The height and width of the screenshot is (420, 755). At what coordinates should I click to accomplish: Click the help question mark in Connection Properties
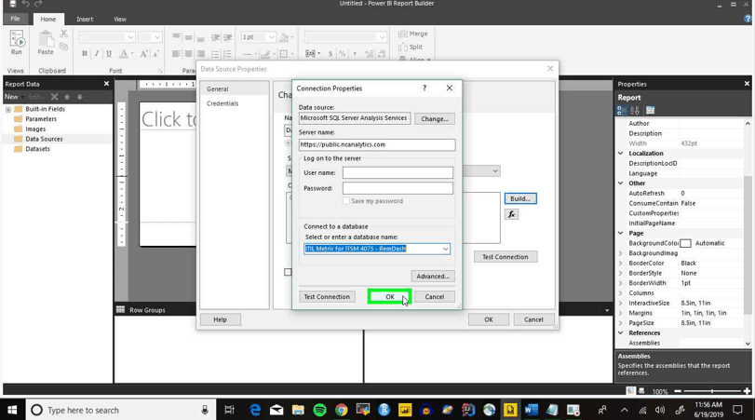tap(425, 88)
